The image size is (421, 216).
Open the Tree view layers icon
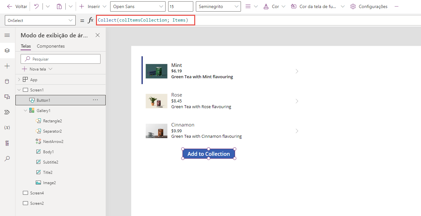[7, 51]
